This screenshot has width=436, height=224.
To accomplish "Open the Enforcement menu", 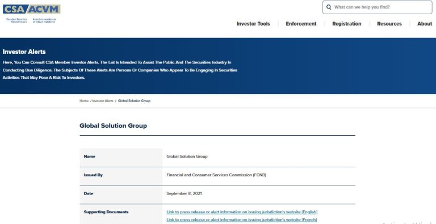I will pyautogui.click(x=301, y=24).
